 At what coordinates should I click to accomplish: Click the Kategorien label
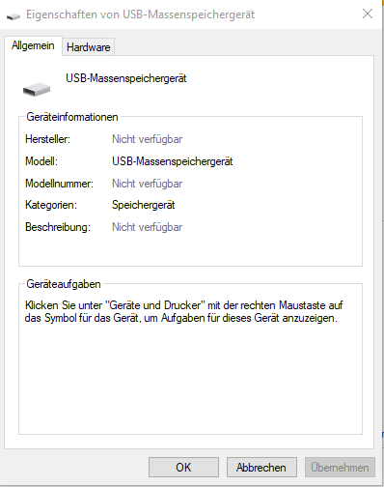point(51,205)
